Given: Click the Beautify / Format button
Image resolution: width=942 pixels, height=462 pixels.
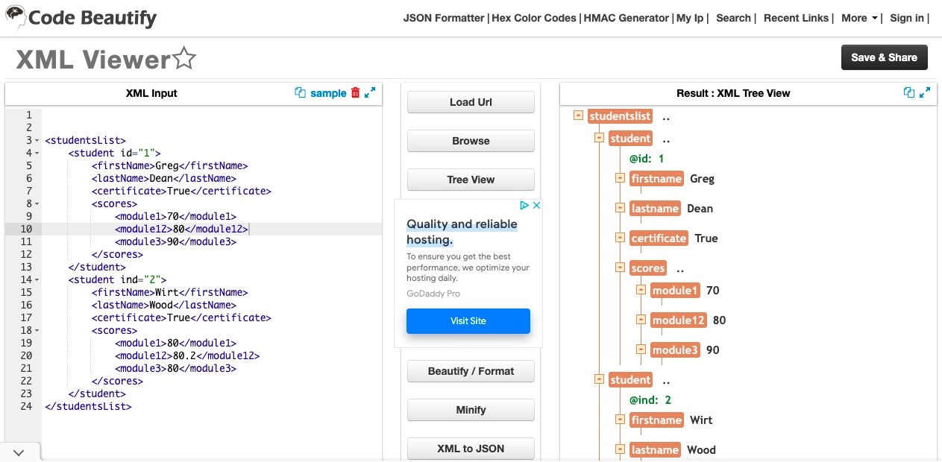Looking at the screenshot, I should click(470, 371).
